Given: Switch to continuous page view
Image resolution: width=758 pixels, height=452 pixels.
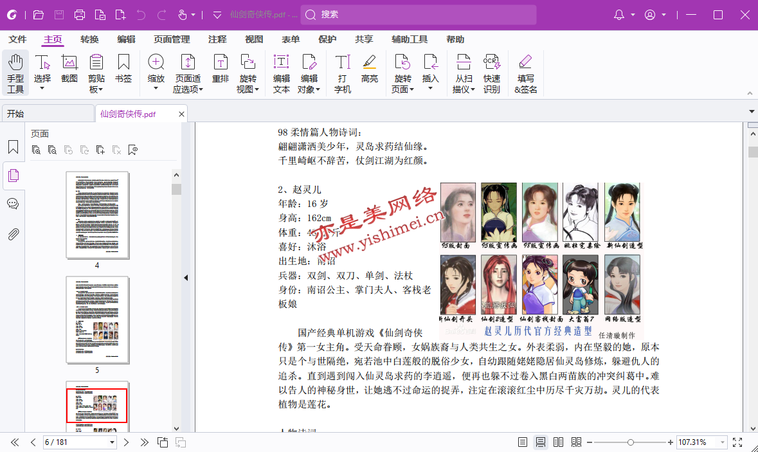Looking at the screenshot, I should pyautogui.click(x=541, y=442).
